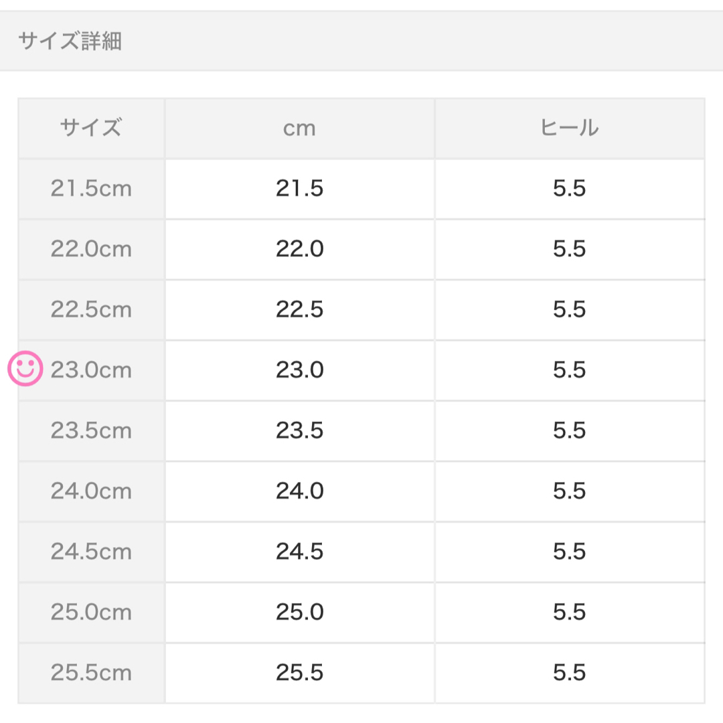Select the 22.0cm size row label

tap(91, 249)
